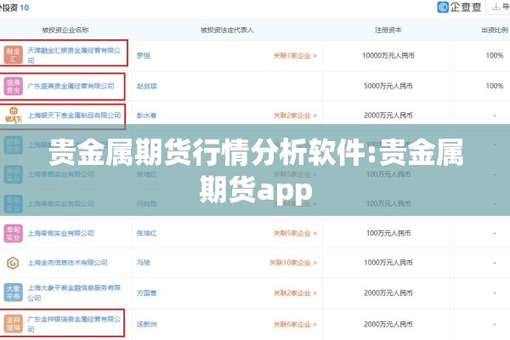Click the 1000万元人民币 capital cell
510x340 pixels.
pos(388,263)
